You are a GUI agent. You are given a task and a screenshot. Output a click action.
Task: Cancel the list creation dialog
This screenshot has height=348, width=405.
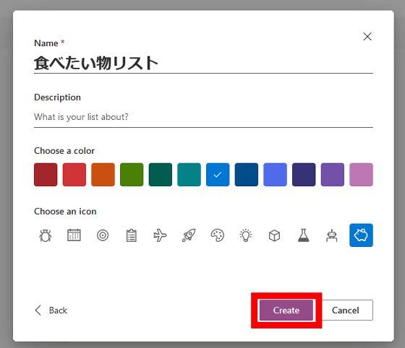pos(346,310)
